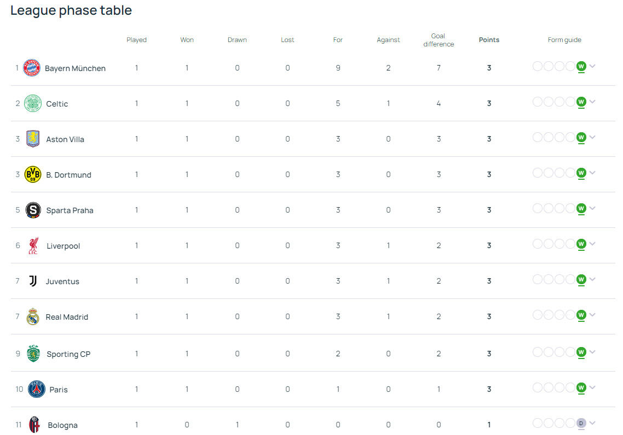Image resolution: width=623 pixels, height=435 pixels.
Task: Click Bologna's grey D form badge
Action: coord(581,423)
